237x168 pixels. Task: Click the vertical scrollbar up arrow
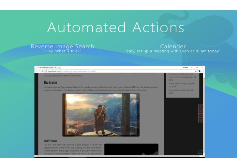click(204, 74)
